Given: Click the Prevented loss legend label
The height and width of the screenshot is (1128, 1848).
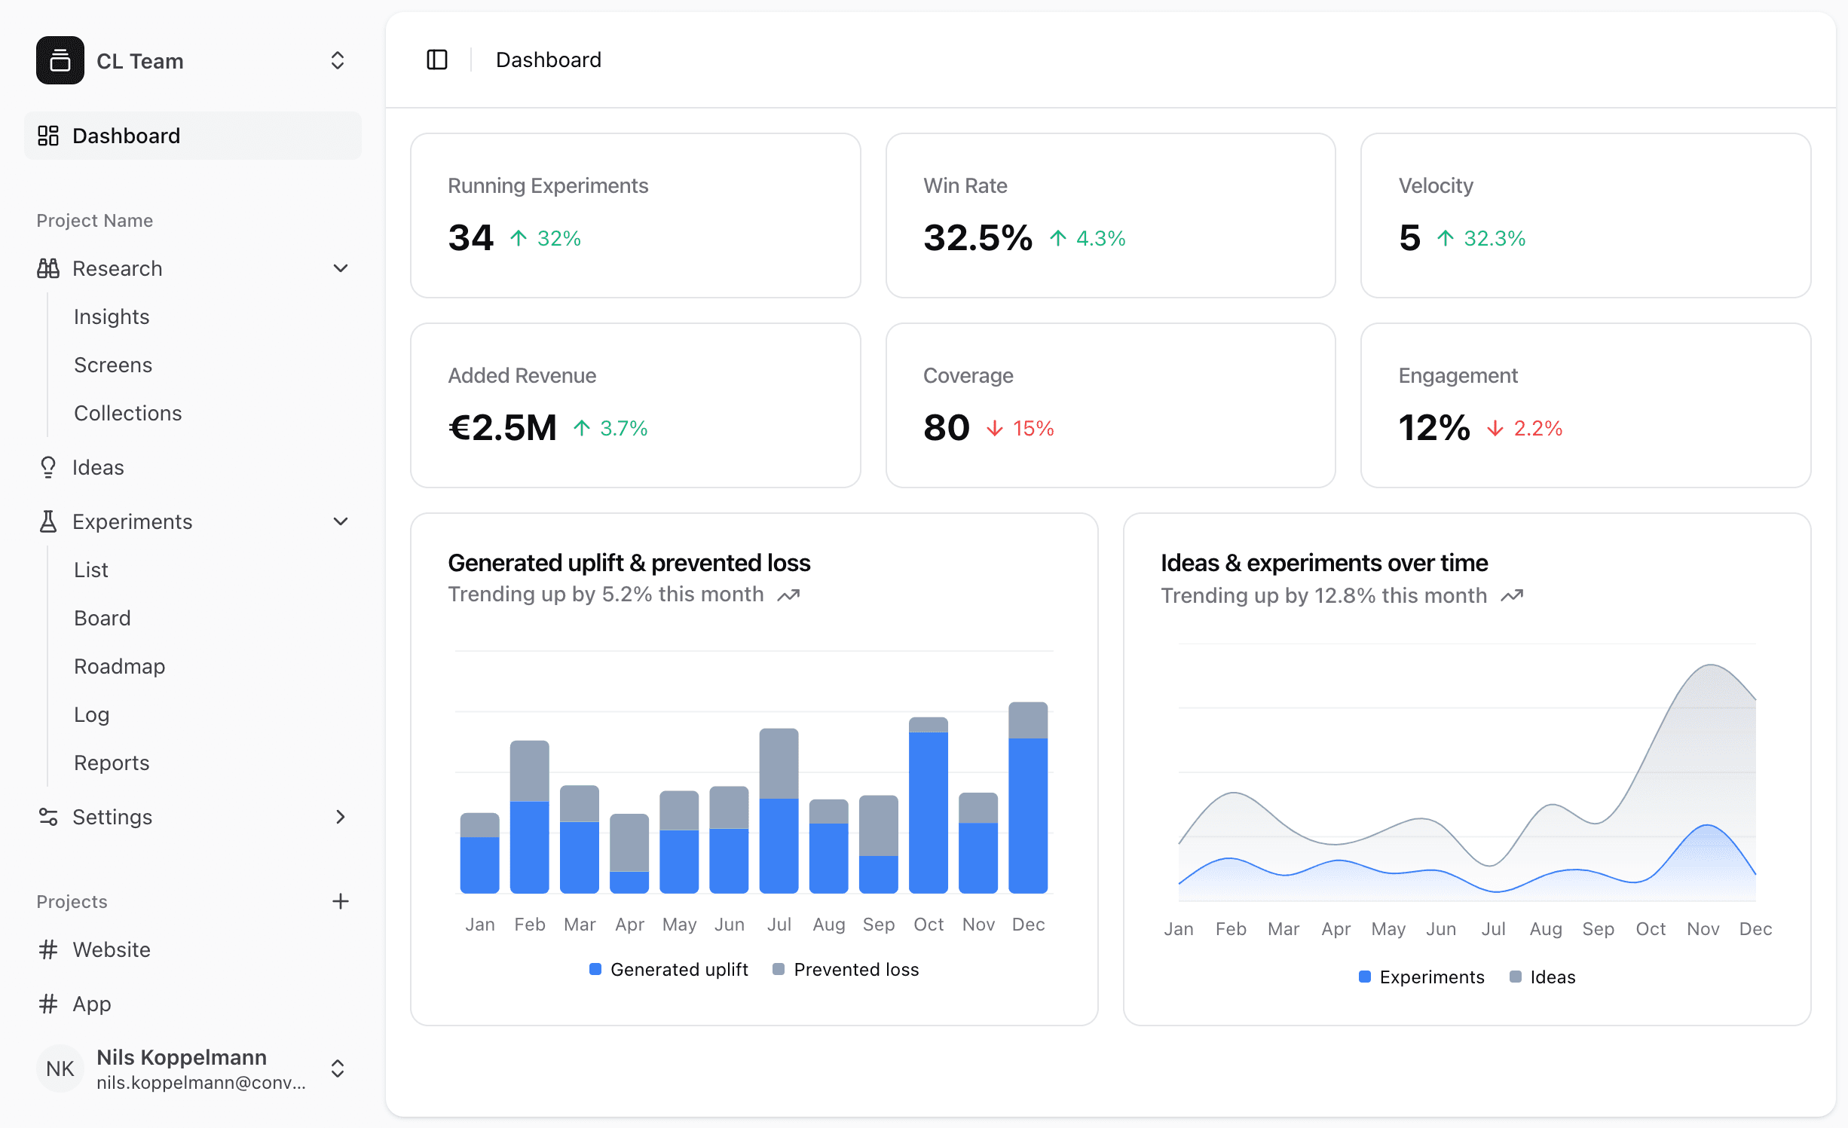Looking at the screenshot, I should pyautogui.click(x=856, y=969).
